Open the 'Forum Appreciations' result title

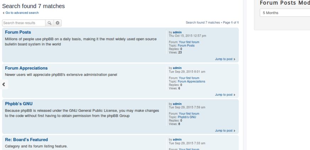tap(26, 68)
